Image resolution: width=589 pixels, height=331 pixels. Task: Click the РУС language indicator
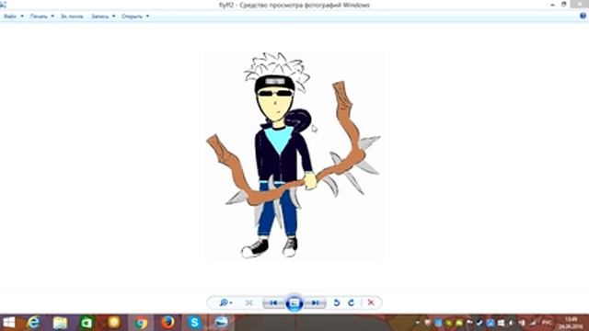547,323
